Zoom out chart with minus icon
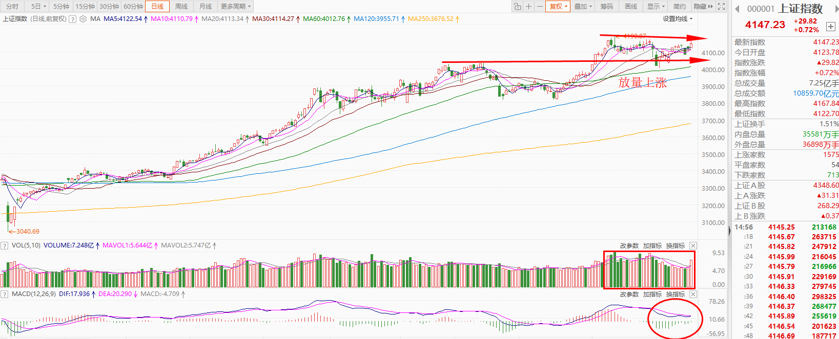 pyautogui.click(x=539, y=6)
